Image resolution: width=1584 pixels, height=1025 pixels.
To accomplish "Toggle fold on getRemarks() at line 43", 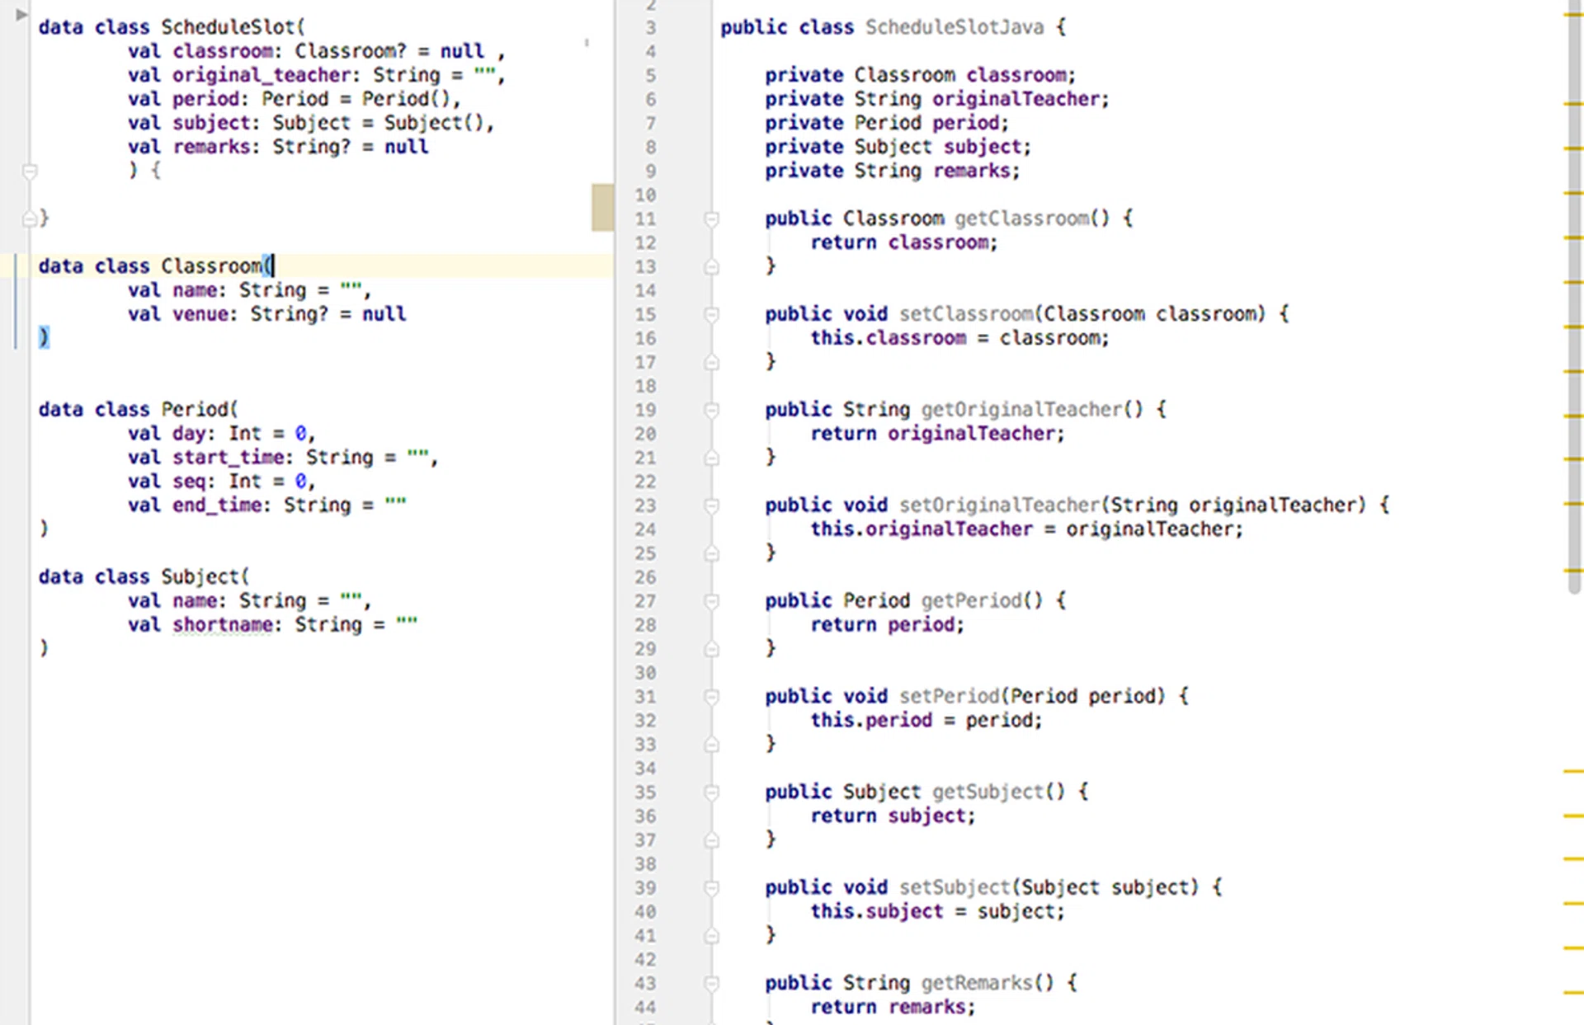I will coord(711,984).
